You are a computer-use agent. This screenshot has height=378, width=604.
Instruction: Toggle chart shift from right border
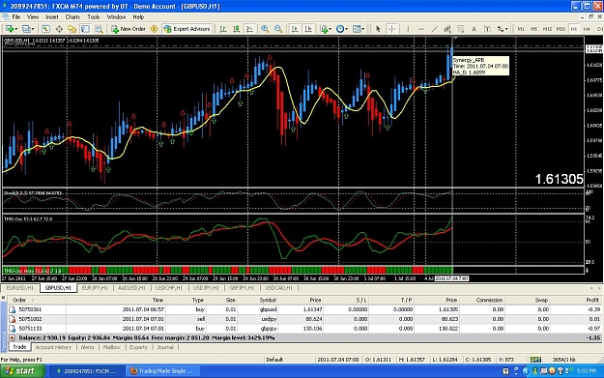308,29
